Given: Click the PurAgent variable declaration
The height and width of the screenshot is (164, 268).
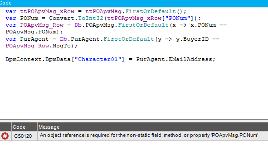Looking at the screenshot, I should (34, 39).
